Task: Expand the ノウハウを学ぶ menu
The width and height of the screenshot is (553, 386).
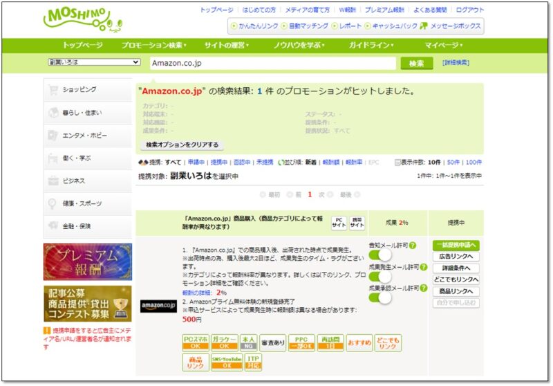Action: pyautogui.click(x=299, y=45)
